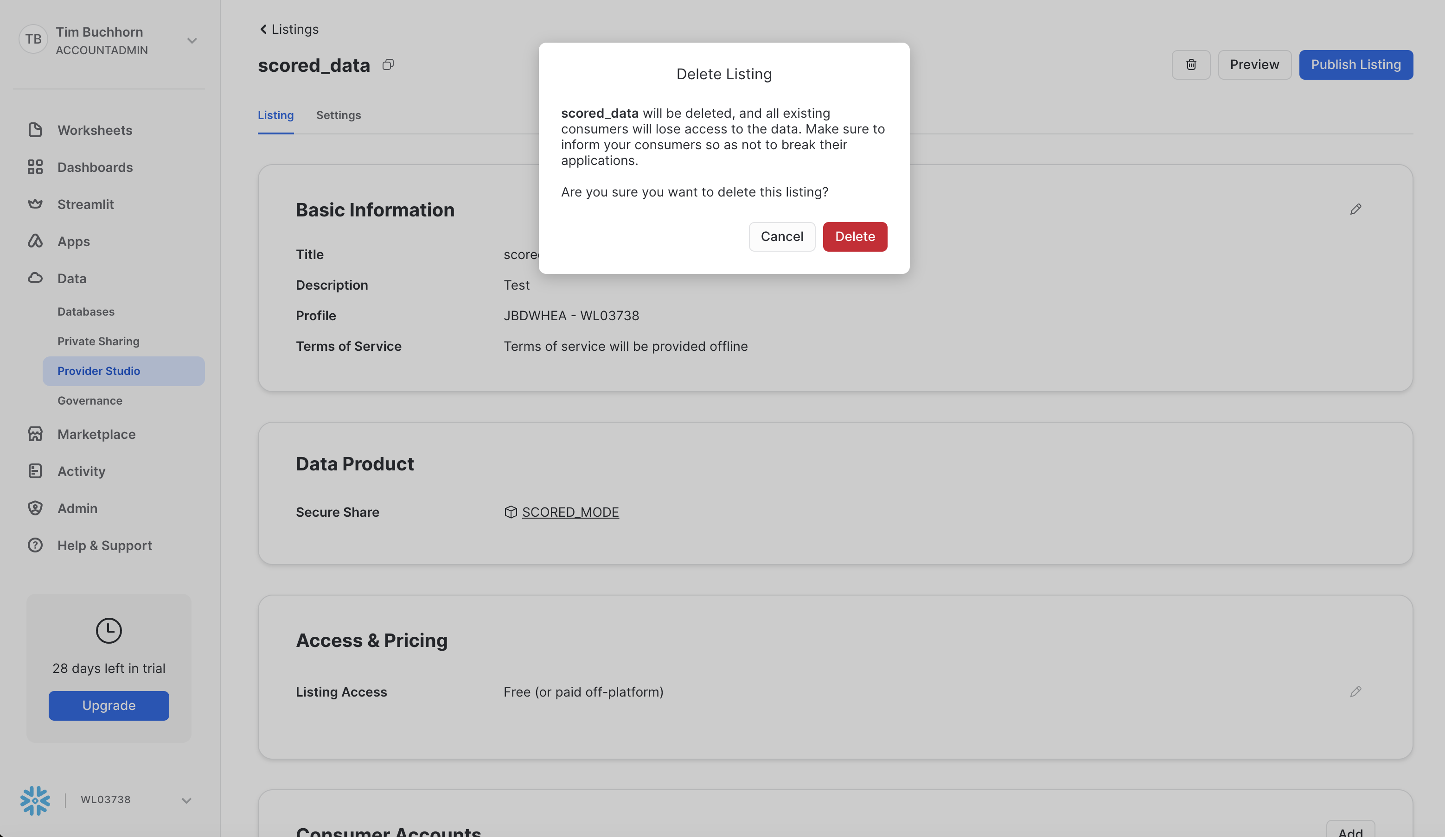This screenshot has width=1445, height=837.
Task: Edit Listing Access pencil icon
Action: (x=1355, y=692)
